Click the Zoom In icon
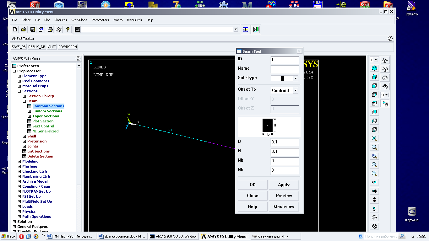The image size is (429, 241). click(x=374, y=165)
